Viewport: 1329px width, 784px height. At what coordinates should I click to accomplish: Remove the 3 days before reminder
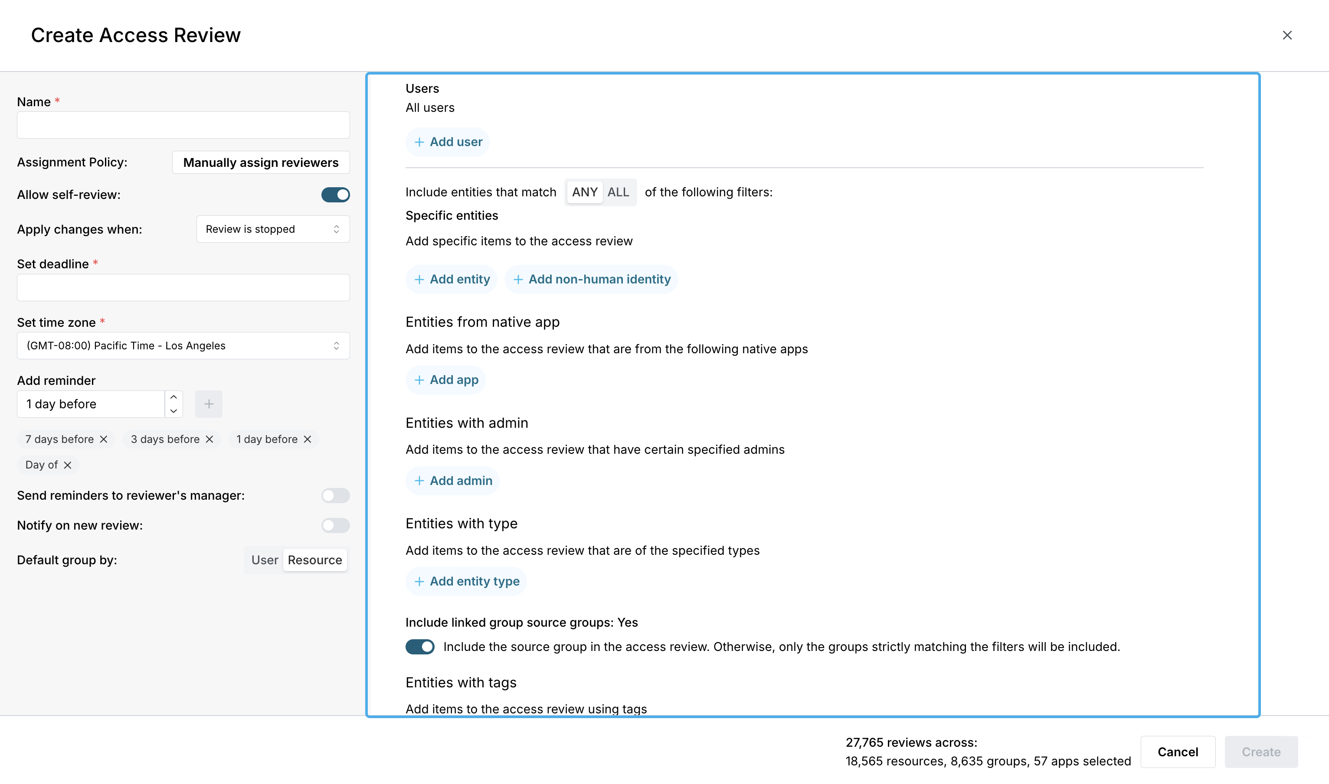click(209, 439)
